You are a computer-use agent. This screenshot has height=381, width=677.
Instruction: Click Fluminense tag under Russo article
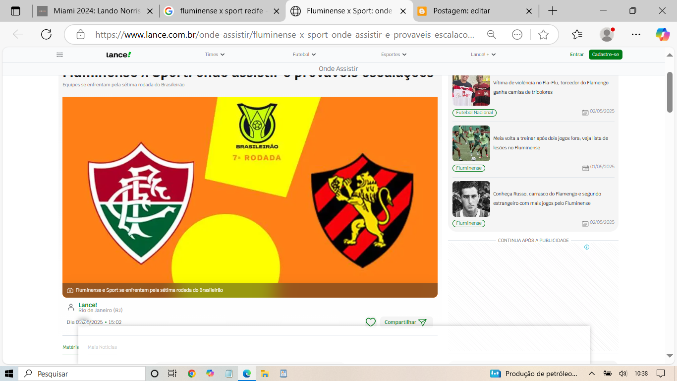pos(469,224)
